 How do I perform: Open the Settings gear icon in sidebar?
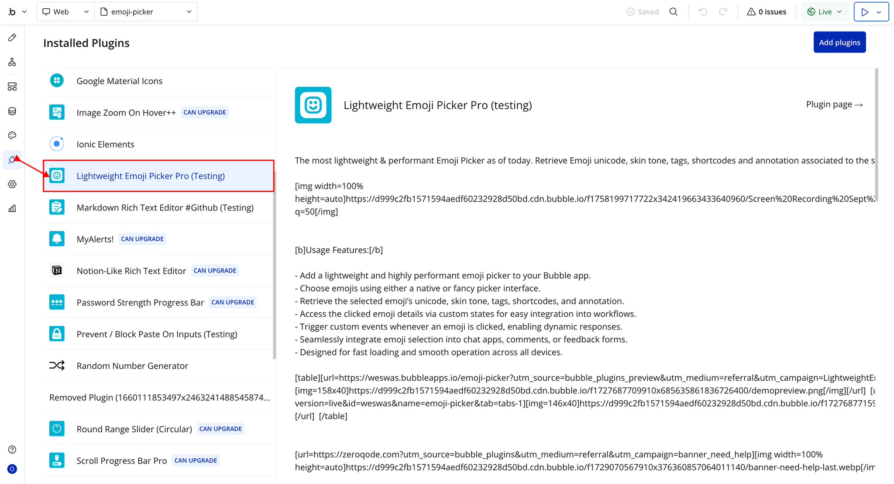pos(12,184)
